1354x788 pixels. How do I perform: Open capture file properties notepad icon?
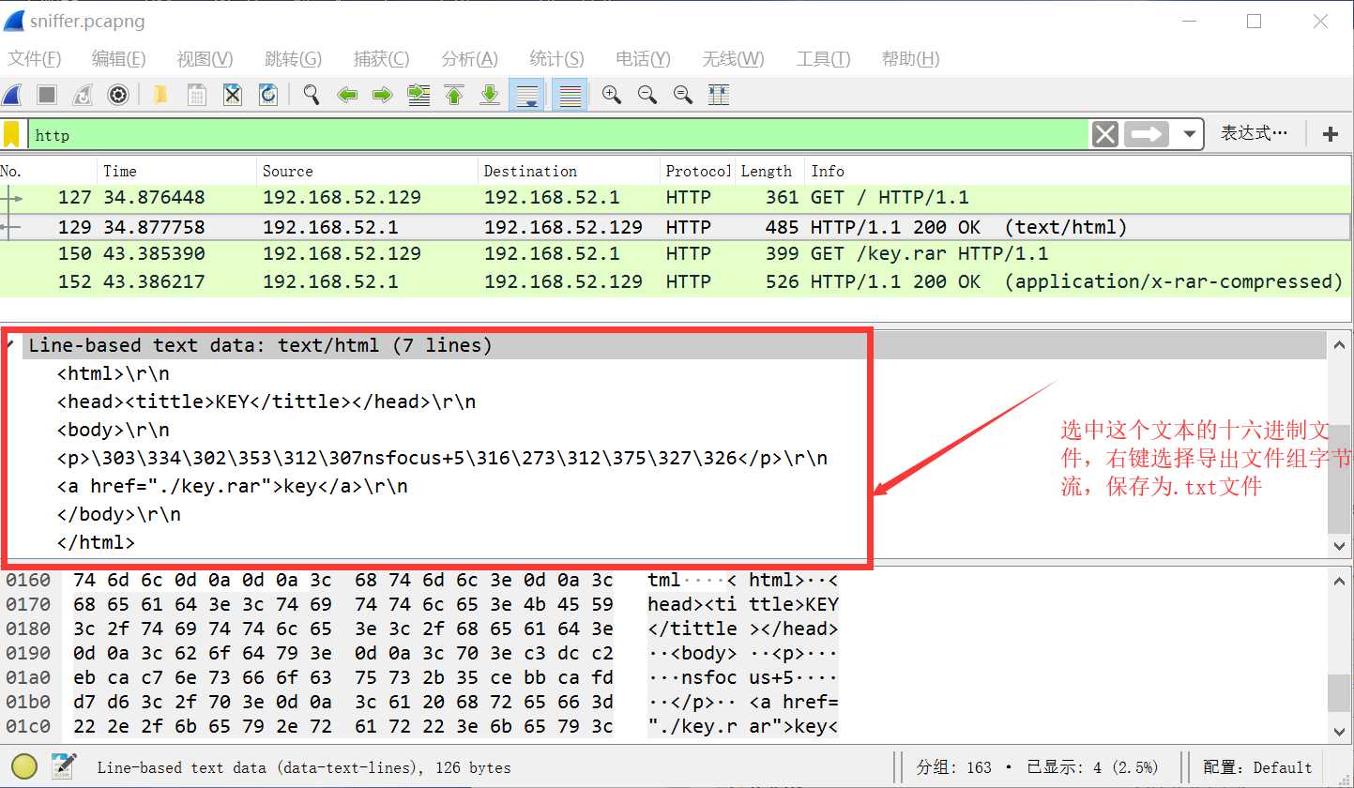coord(64,766)
